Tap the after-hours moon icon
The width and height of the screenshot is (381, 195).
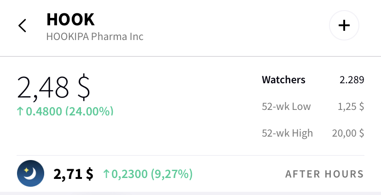tap(31, 173)
